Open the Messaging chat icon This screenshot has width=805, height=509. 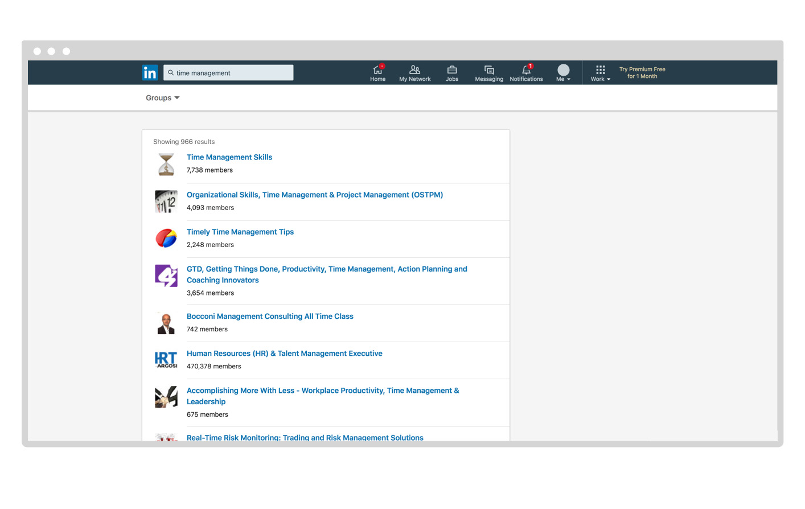coord(488,70)
